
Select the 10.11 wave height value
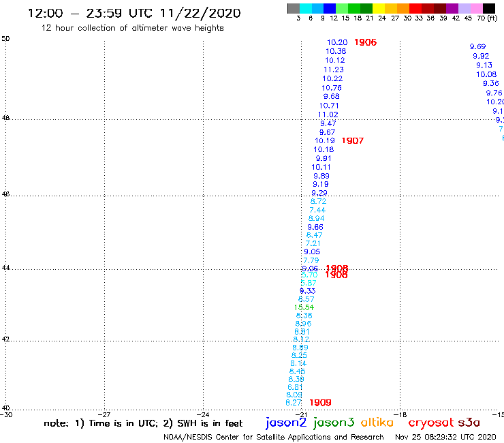[x=321, y=167]
